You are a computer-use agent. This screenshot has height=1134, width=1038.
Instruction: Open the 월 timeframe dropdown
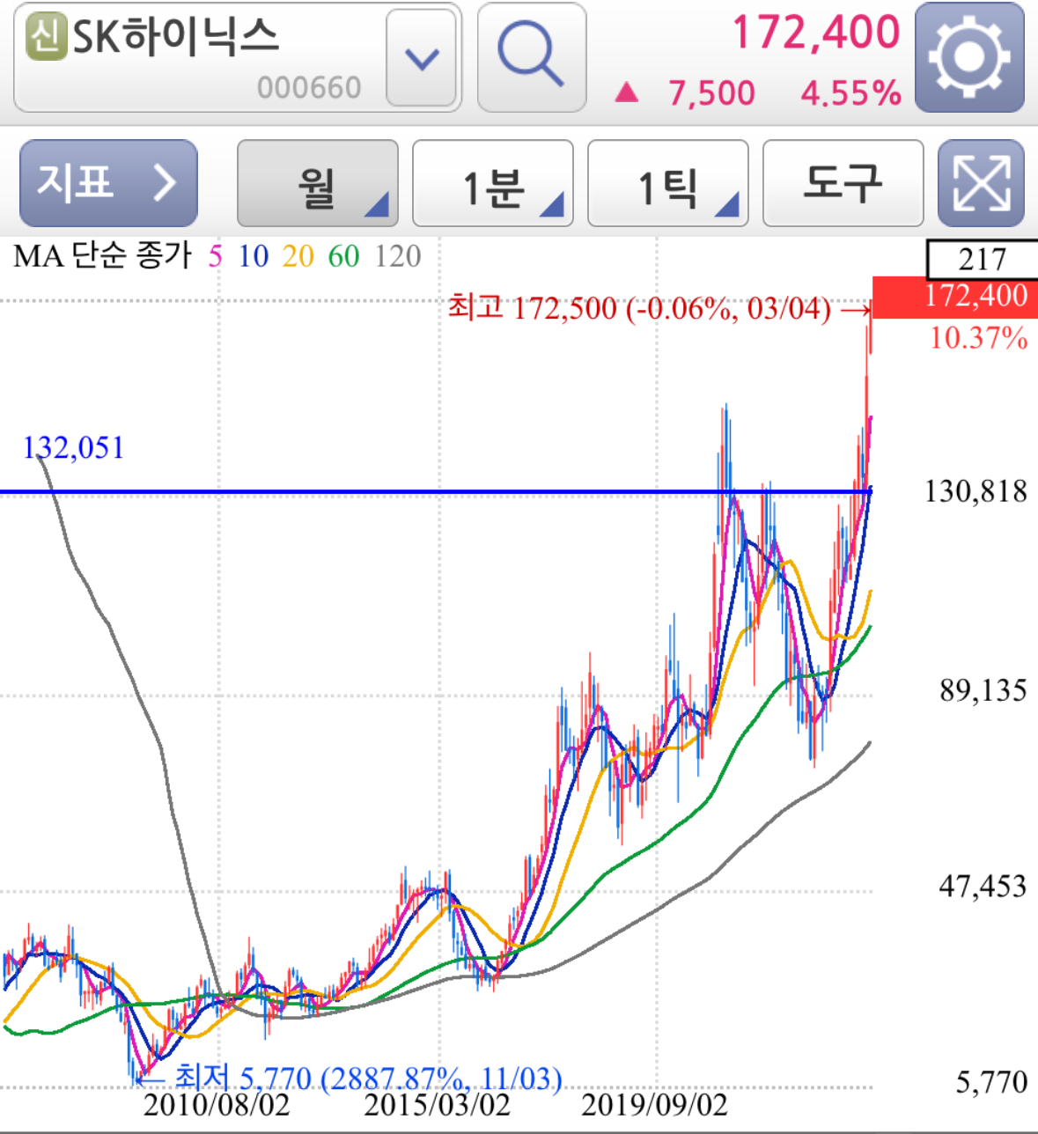coord(317,181)
